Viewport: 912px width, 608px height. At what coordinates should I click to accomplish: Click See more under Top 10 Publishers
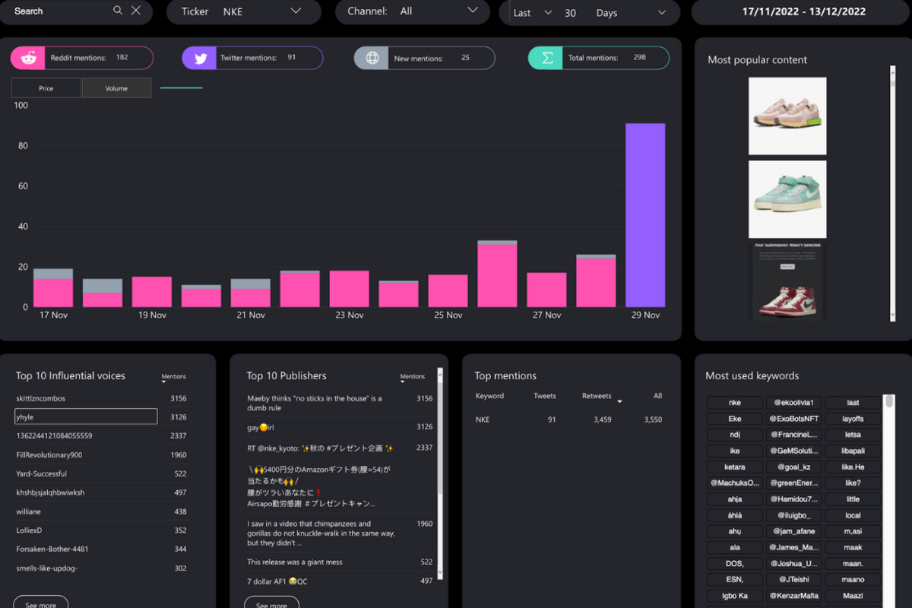click(x=271, y=605)
